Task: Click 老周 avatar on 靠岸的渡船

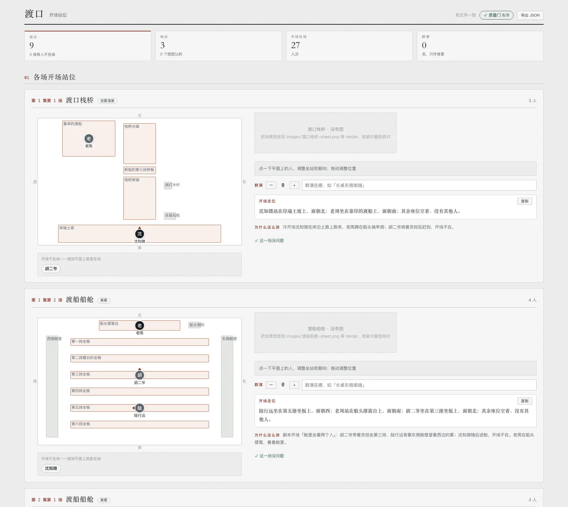Action: [x=89, y=139]
